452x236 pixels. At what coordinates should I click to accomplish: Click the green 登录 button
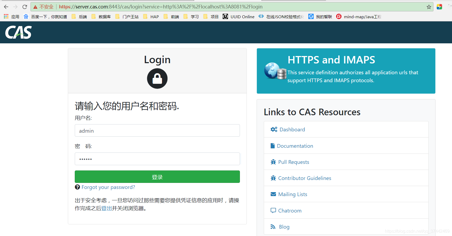pos(157,177)
